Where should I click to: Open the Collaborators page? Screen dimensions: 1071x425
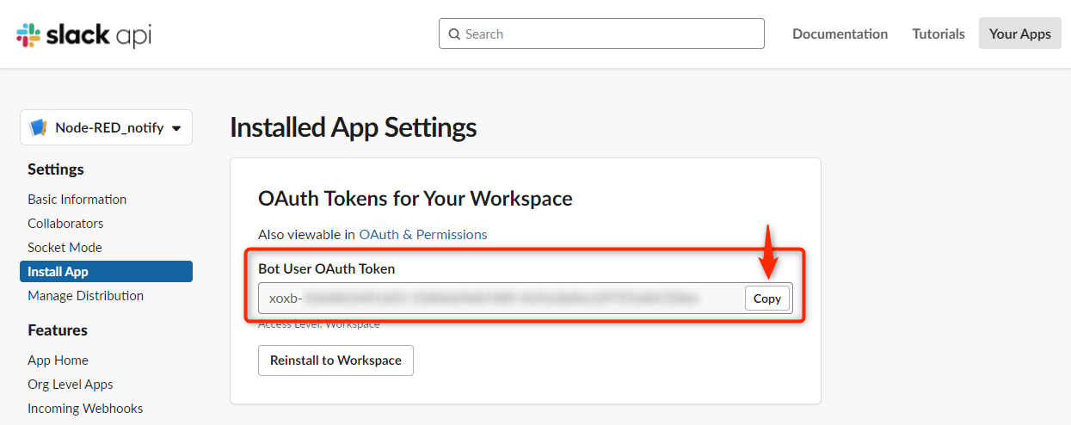[x=65, y=223]
